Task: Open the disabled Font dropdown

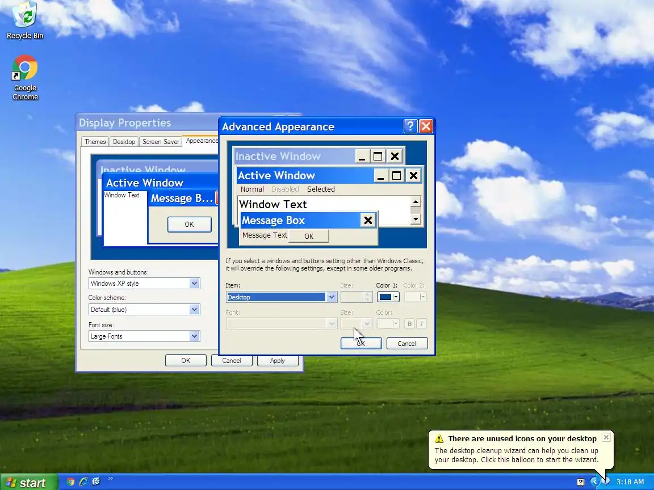Action: (x=282, y=324)
